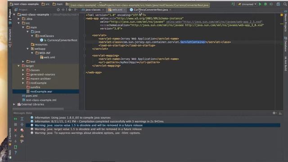Toggle the 1: Project tool window
The width and height of the screenshot is (288, 162).
pyautogui.click(x=10, y=17)
